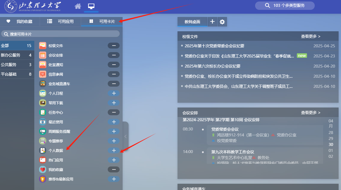This screenshot has height=190, width=341.
Task: Collapse the side panel with arrow handle
Action: click(x=126, y=136)
